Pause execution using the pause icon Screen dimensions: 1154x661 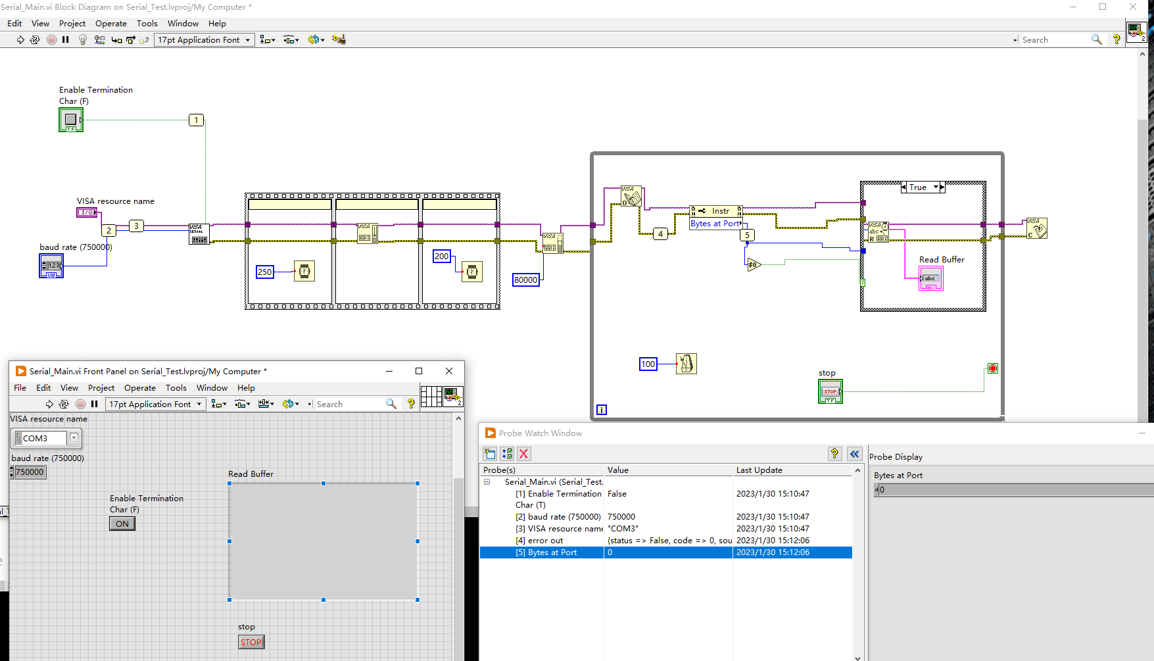click(x=65, y=39)
